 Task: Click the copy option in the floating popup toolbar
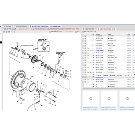pos(105,75)
